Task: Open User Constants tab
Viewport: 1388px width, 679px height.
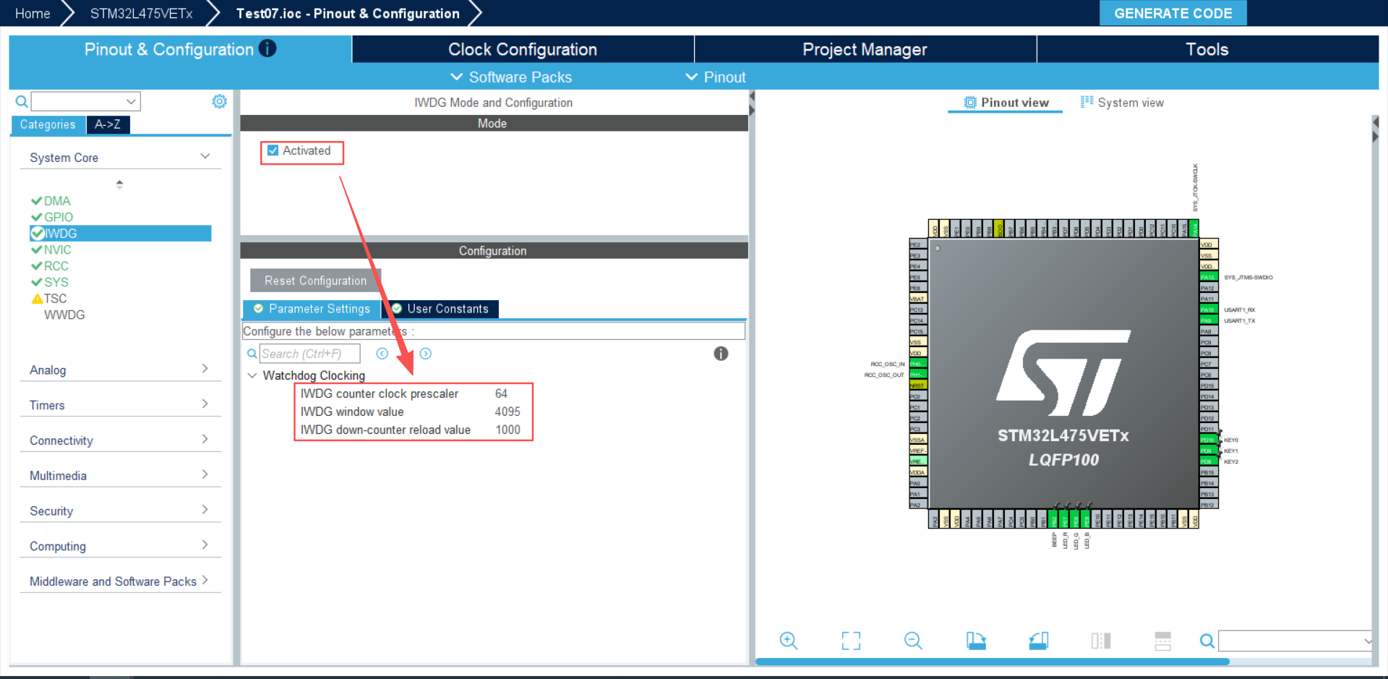Action: coord(440,309)
